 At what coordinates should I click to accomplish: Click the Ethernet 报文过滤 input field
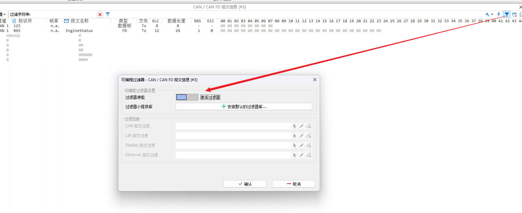(x=233, y=155)
